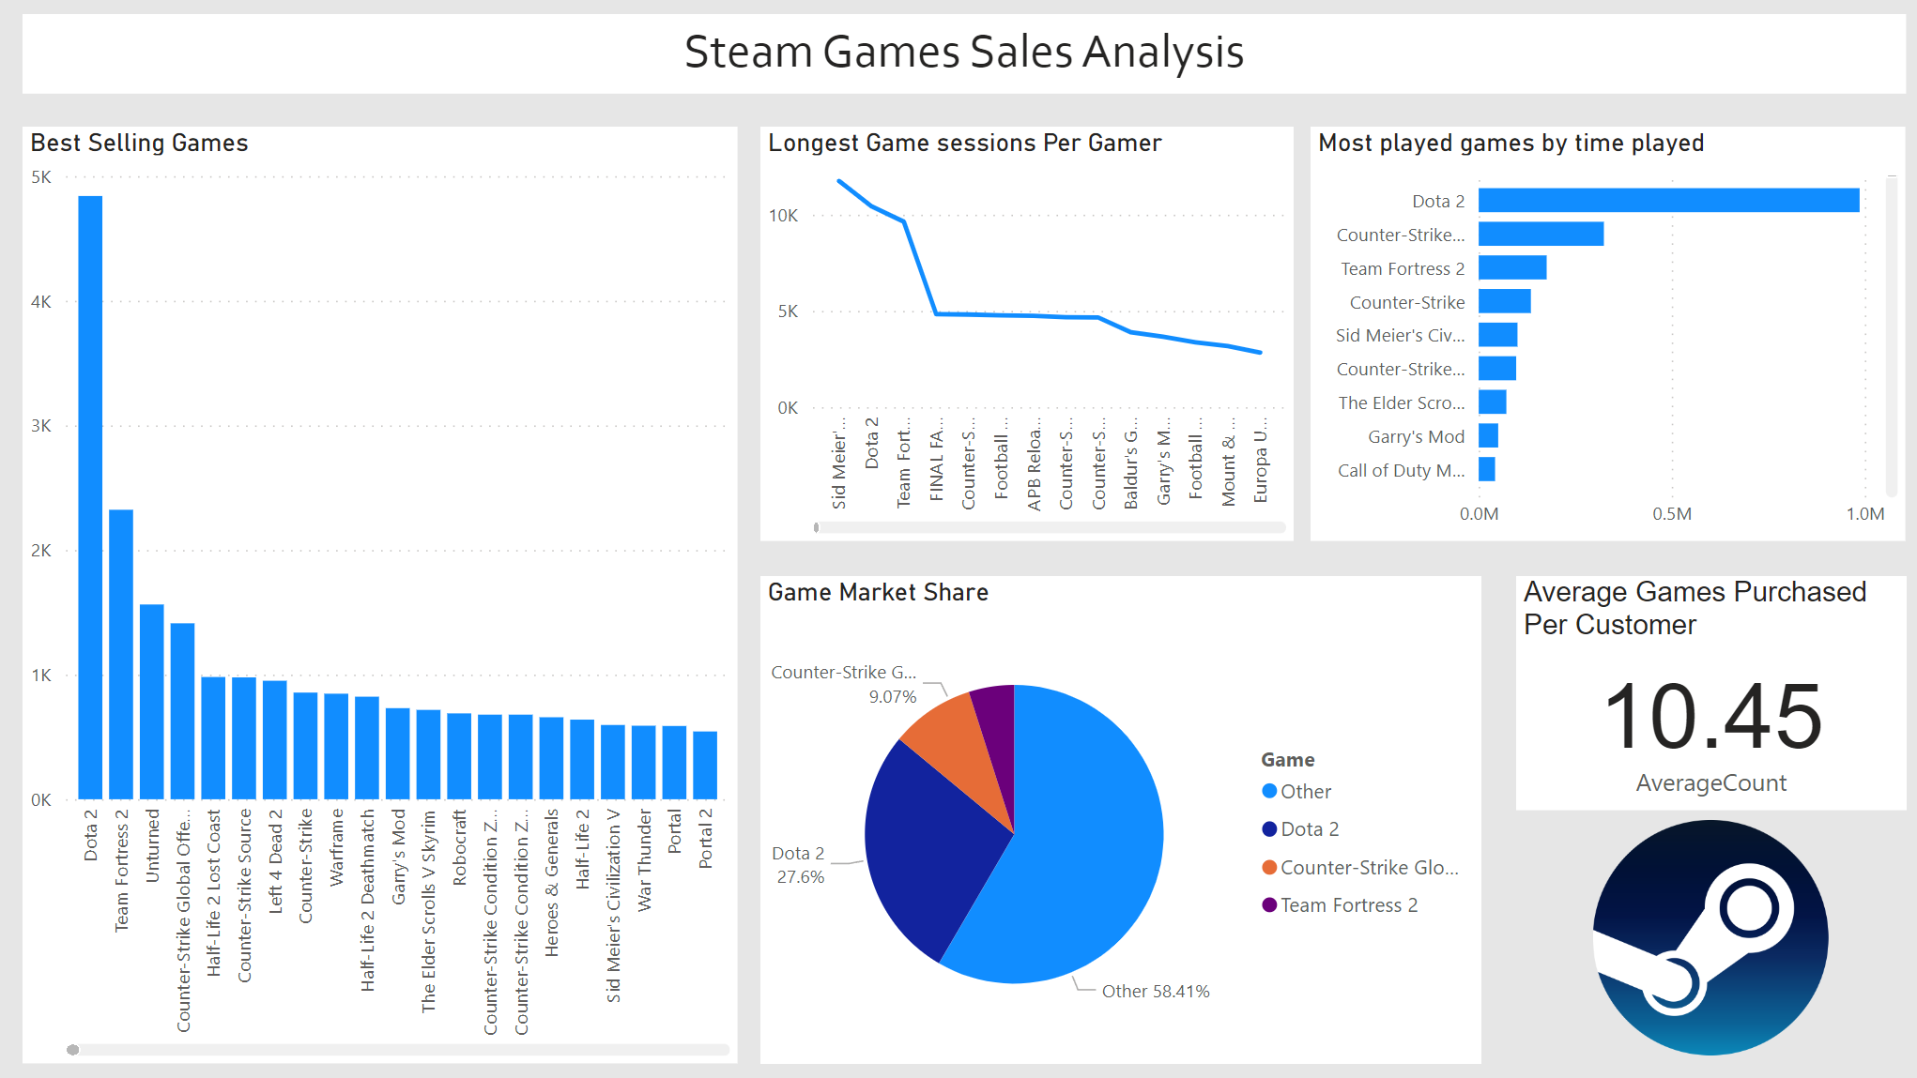Click the Left 4 Dead 2 axis label
1917x1078 pixels.
(275, 861)
